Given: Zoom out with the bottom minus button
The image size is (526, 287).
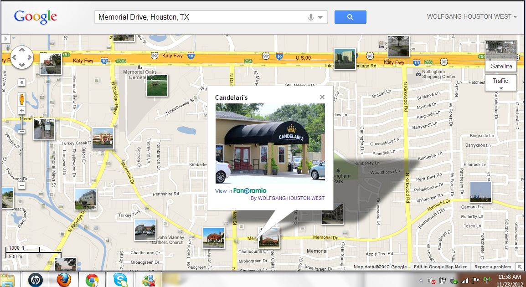Looking at the screenshot, I should click(x=22, y=185).
